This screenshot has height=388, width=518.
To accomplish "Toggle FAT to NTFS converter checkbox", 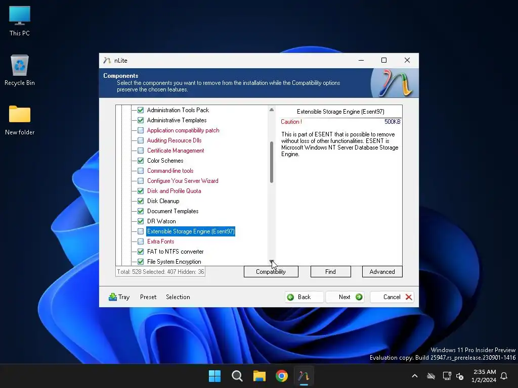I will click(141, 252).
